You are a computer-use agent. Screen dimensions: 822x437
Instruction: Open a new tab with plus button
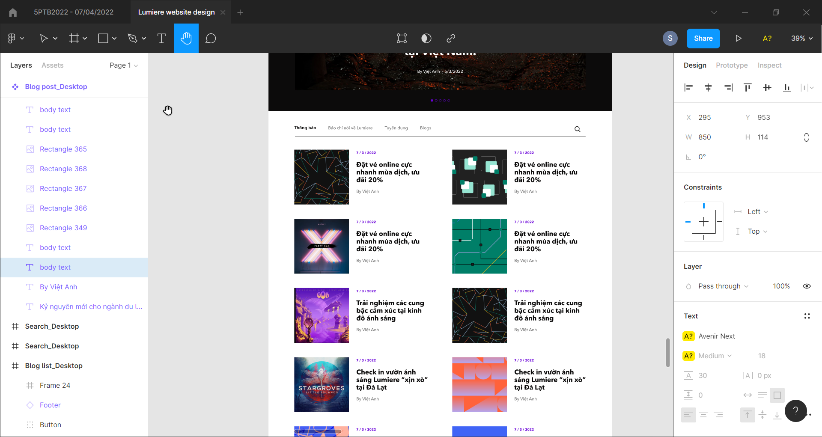(x=240, y=12)
